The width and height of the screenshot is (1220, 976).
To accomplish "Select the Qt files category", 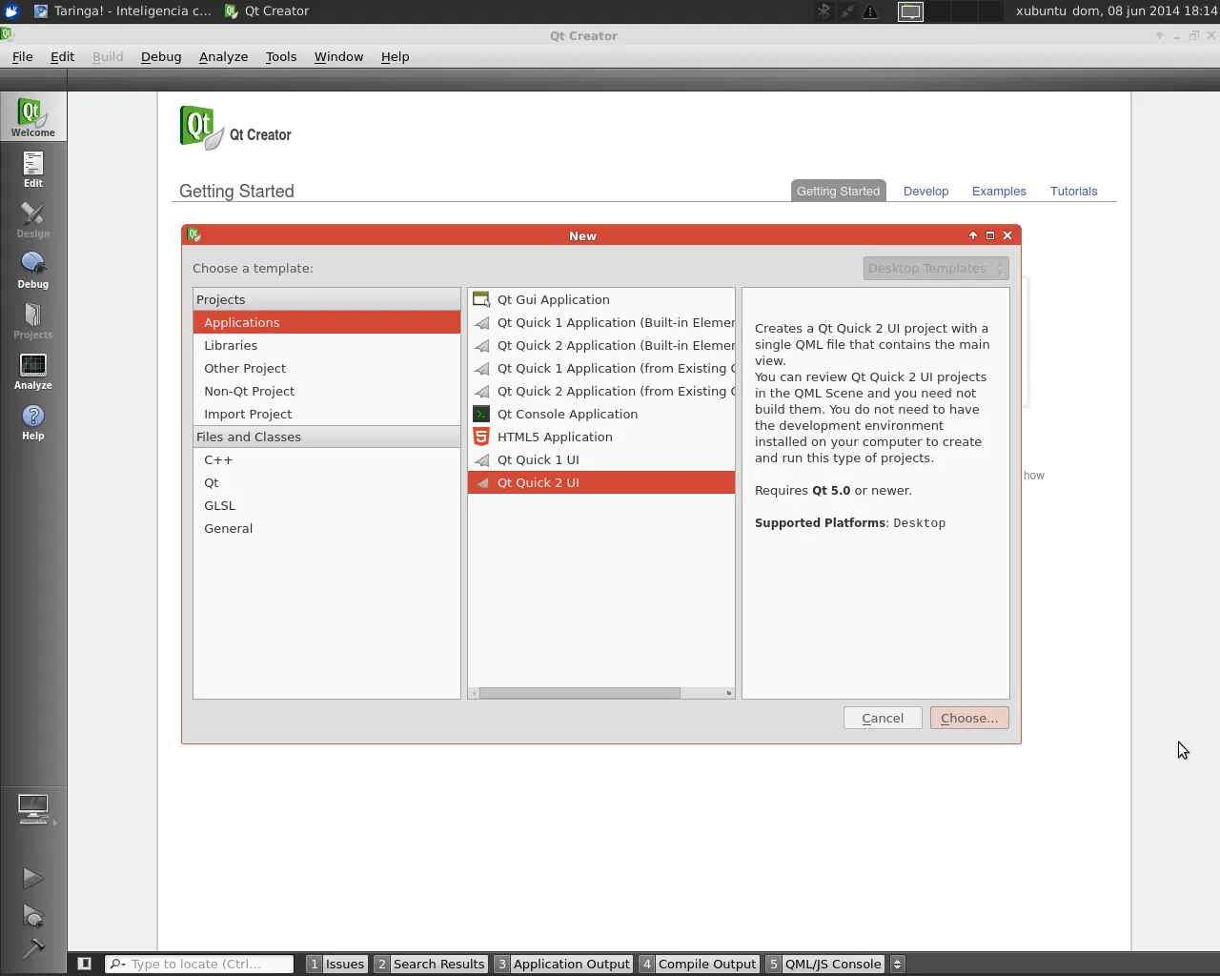I will click(x=327, y=482).
